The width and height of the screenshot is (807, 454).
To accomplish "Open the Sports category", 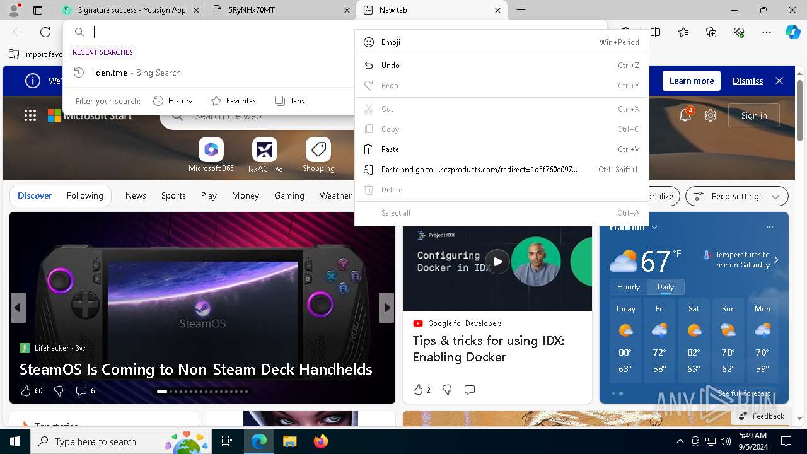I will pos(173,195).
